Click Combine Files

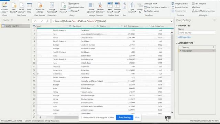pyautogui.click(x=179, y=11)
